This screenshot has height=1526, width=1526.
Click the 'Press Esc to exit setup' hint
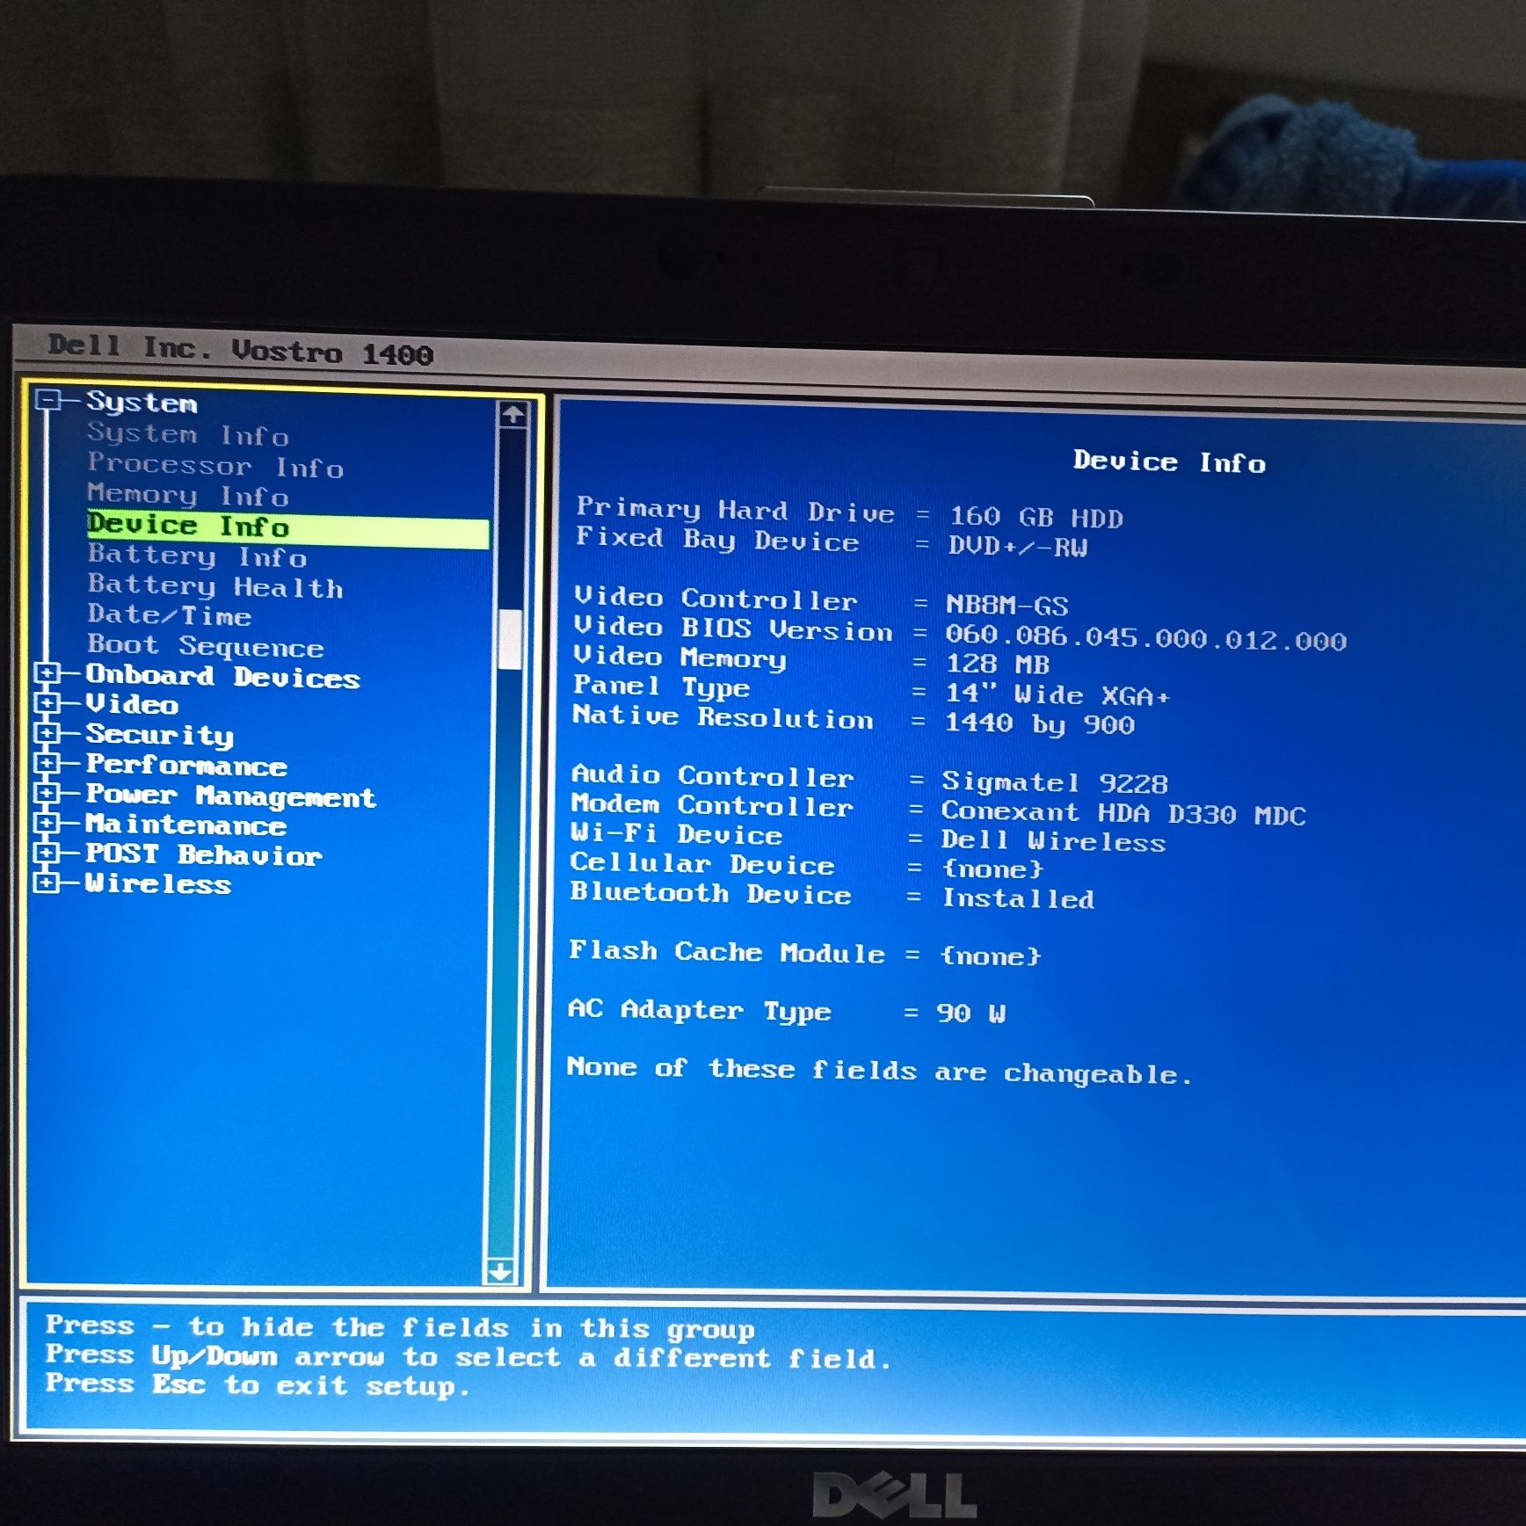pos(258,1384)
